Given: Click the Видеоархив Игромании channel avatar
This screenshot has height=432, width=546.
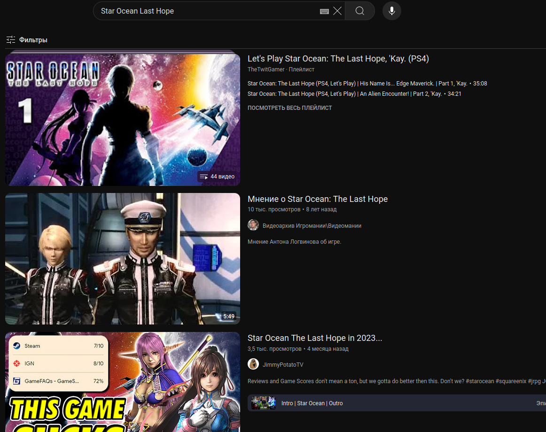Looking at the screenshot, I should point(253,225).
